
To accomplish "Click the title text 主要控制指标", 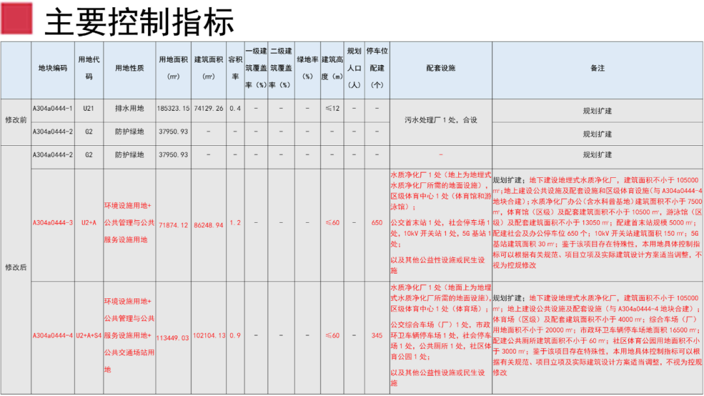I will pos(139,21).
